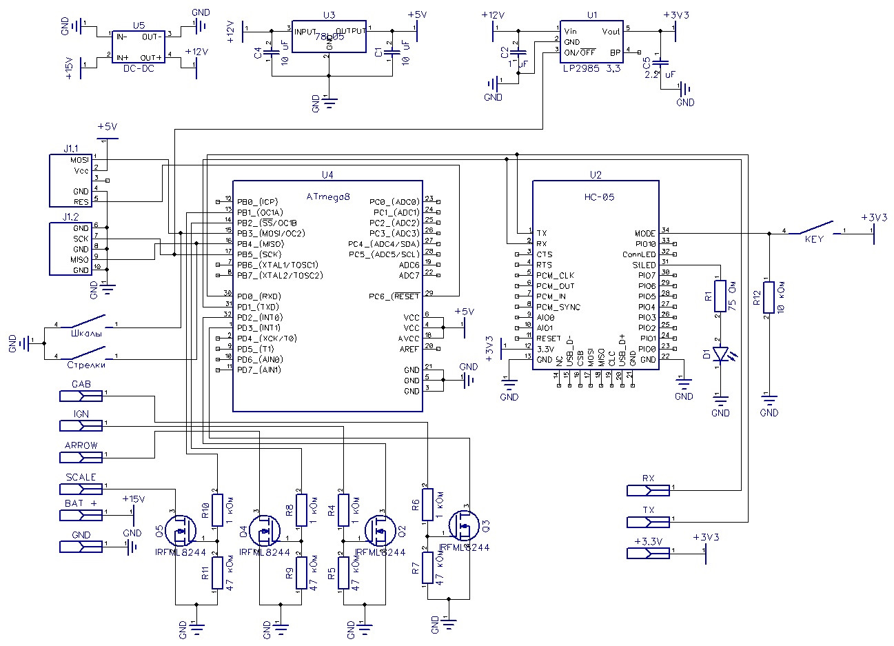Click the ARROW connector pad
The width and height of the screenshot is (894, 646).
(81, 457)
